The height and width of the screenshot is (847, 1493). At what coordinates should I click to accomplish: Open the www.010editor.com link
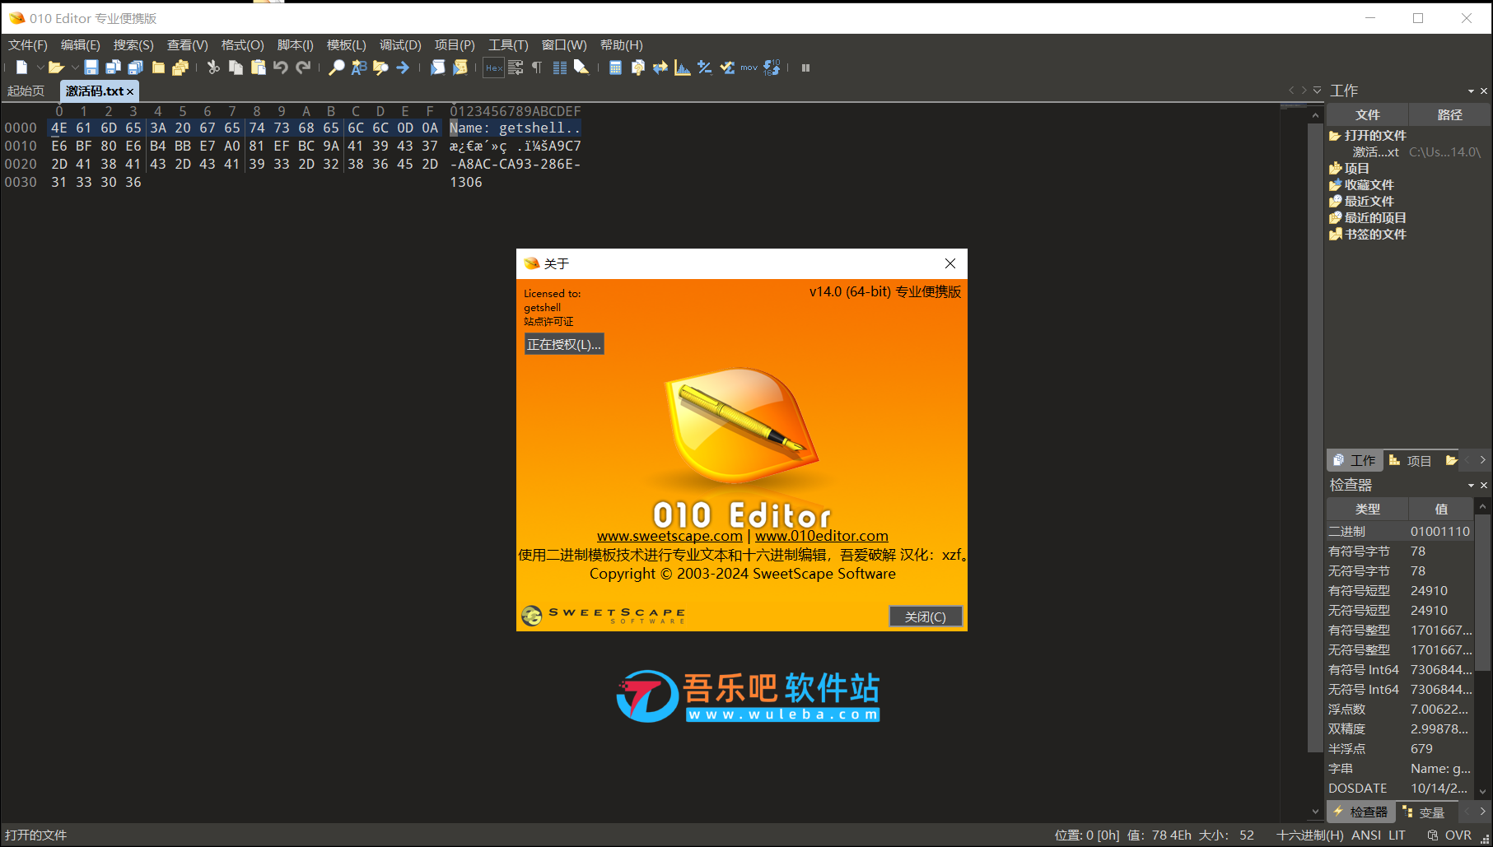[x=822, y=536]
